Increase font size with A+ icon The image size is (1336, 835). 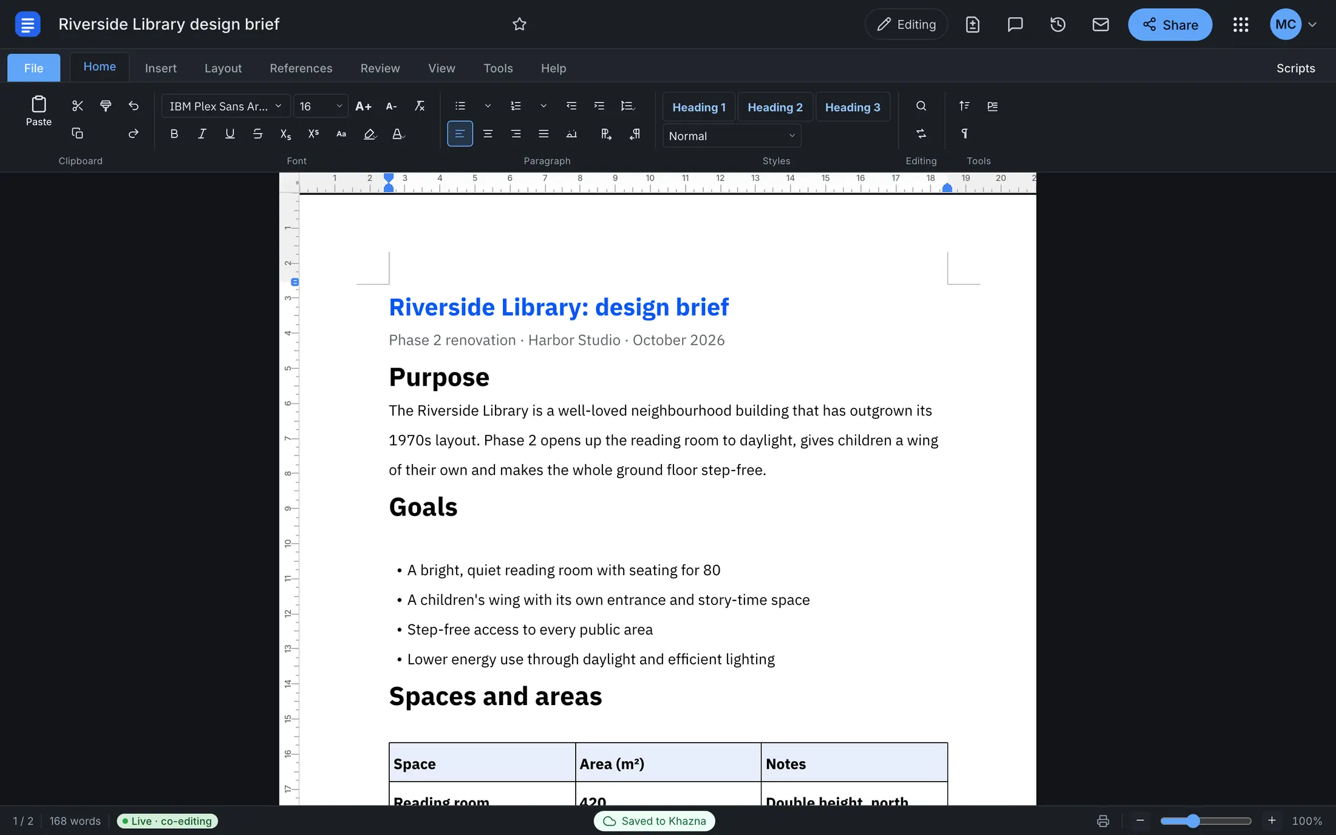tap(363, 106)
